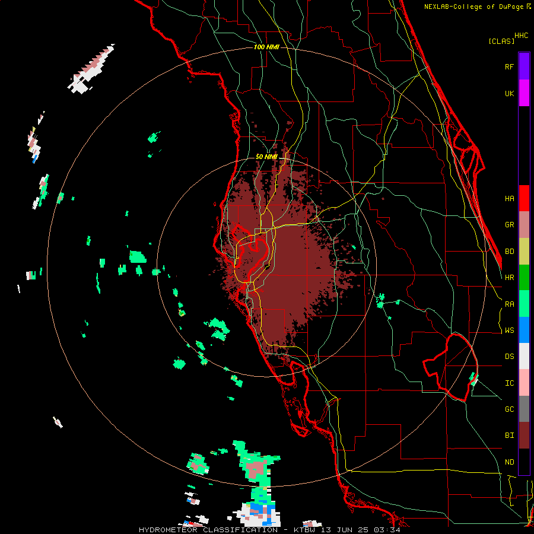Click the 'DS' legend label
Screen dimensions: 534x534
coord(509,357)
